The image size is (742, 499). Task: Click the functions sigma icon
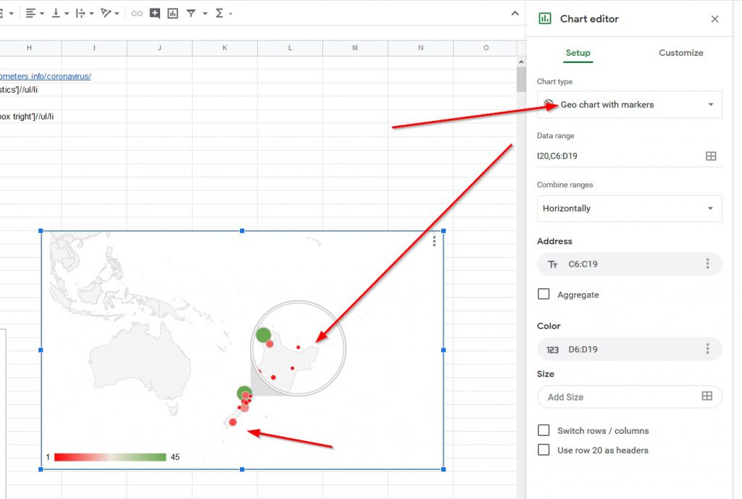pyautogui.click(x=220, y=13)
